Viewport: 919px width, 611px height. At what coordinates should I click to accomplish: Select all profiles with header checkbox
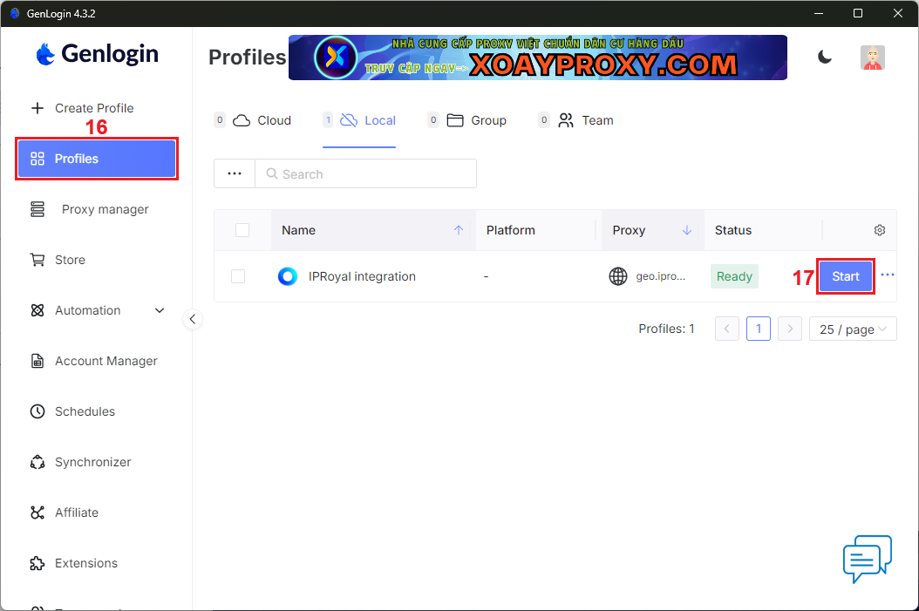click(x=242, y=230)
